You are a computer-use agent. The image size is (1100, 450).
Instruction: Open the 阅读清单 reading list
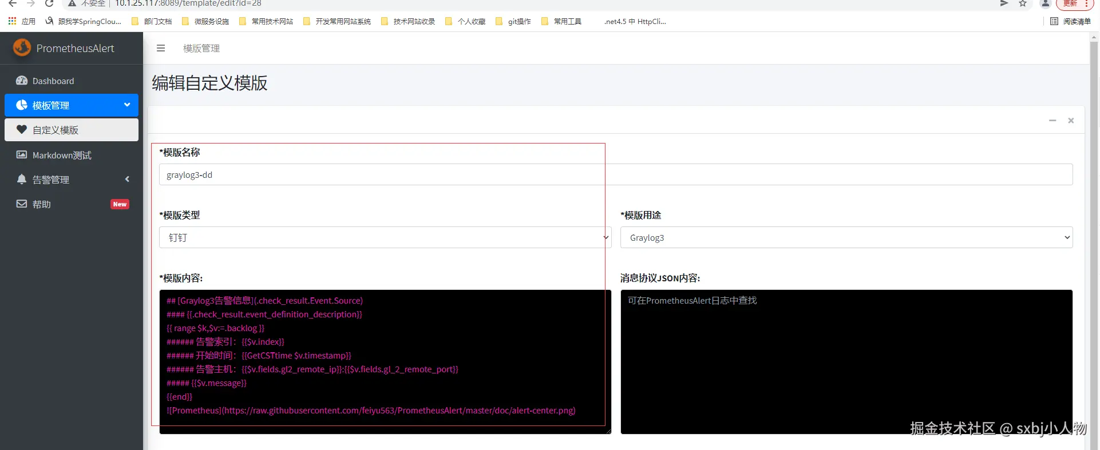(1071, 21)
